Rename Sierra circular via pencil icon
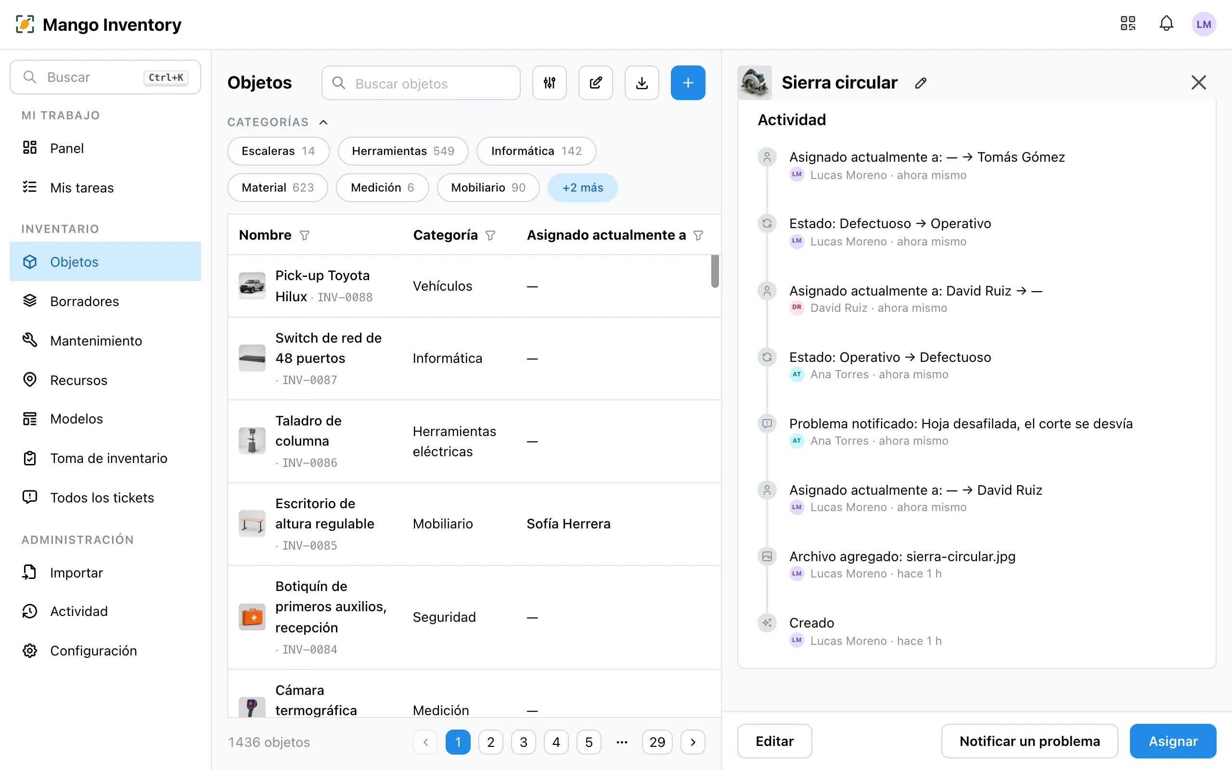 click(921, 83)
